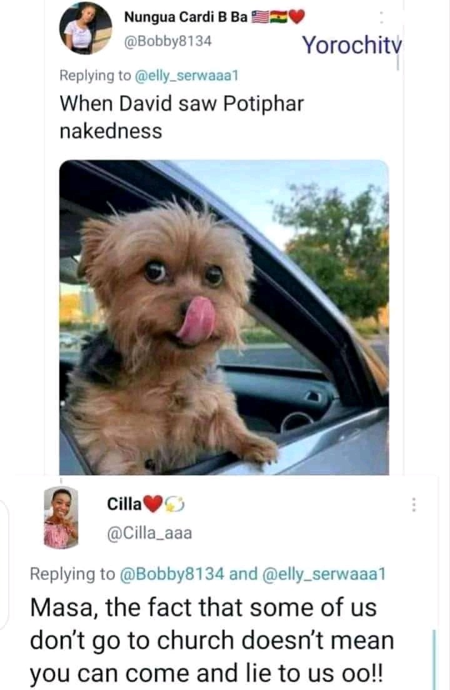Open Nungua Cardi B Ba's profile picture
The width and height of the screenshot is (450, 690).
click(86, 29)
